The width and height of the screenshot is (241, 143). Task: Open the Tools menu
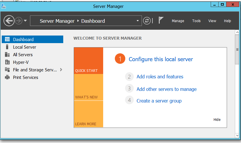196,21
